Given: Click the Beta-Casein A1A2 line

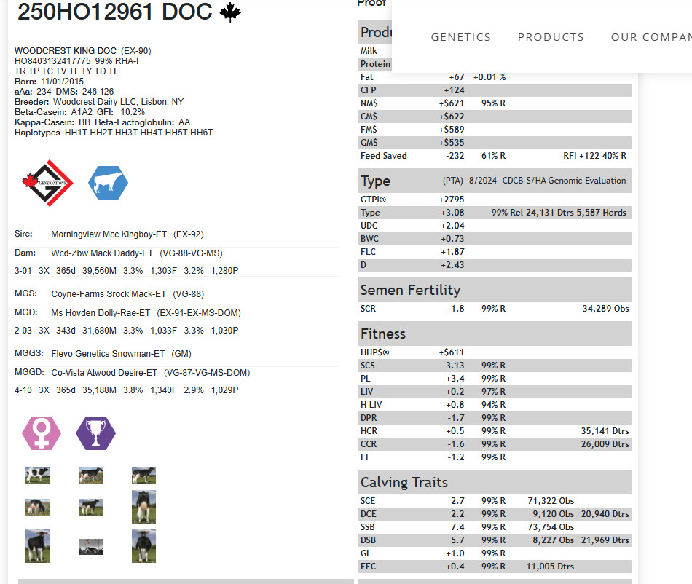Looking at the screenshot, I should 79,112.
